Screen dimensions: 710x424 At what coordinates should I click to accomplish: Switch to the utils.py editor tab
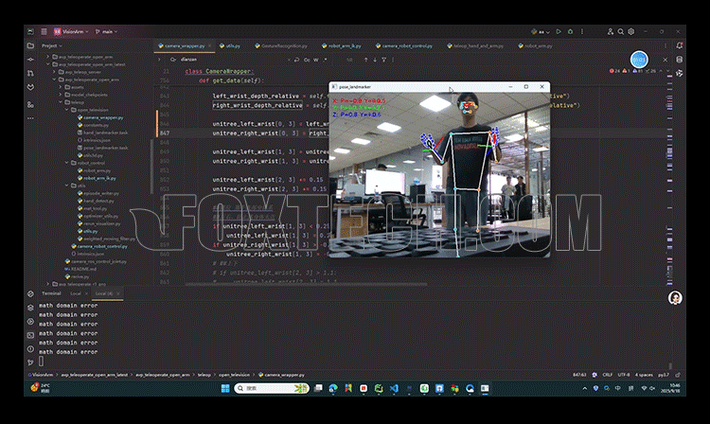231,44
